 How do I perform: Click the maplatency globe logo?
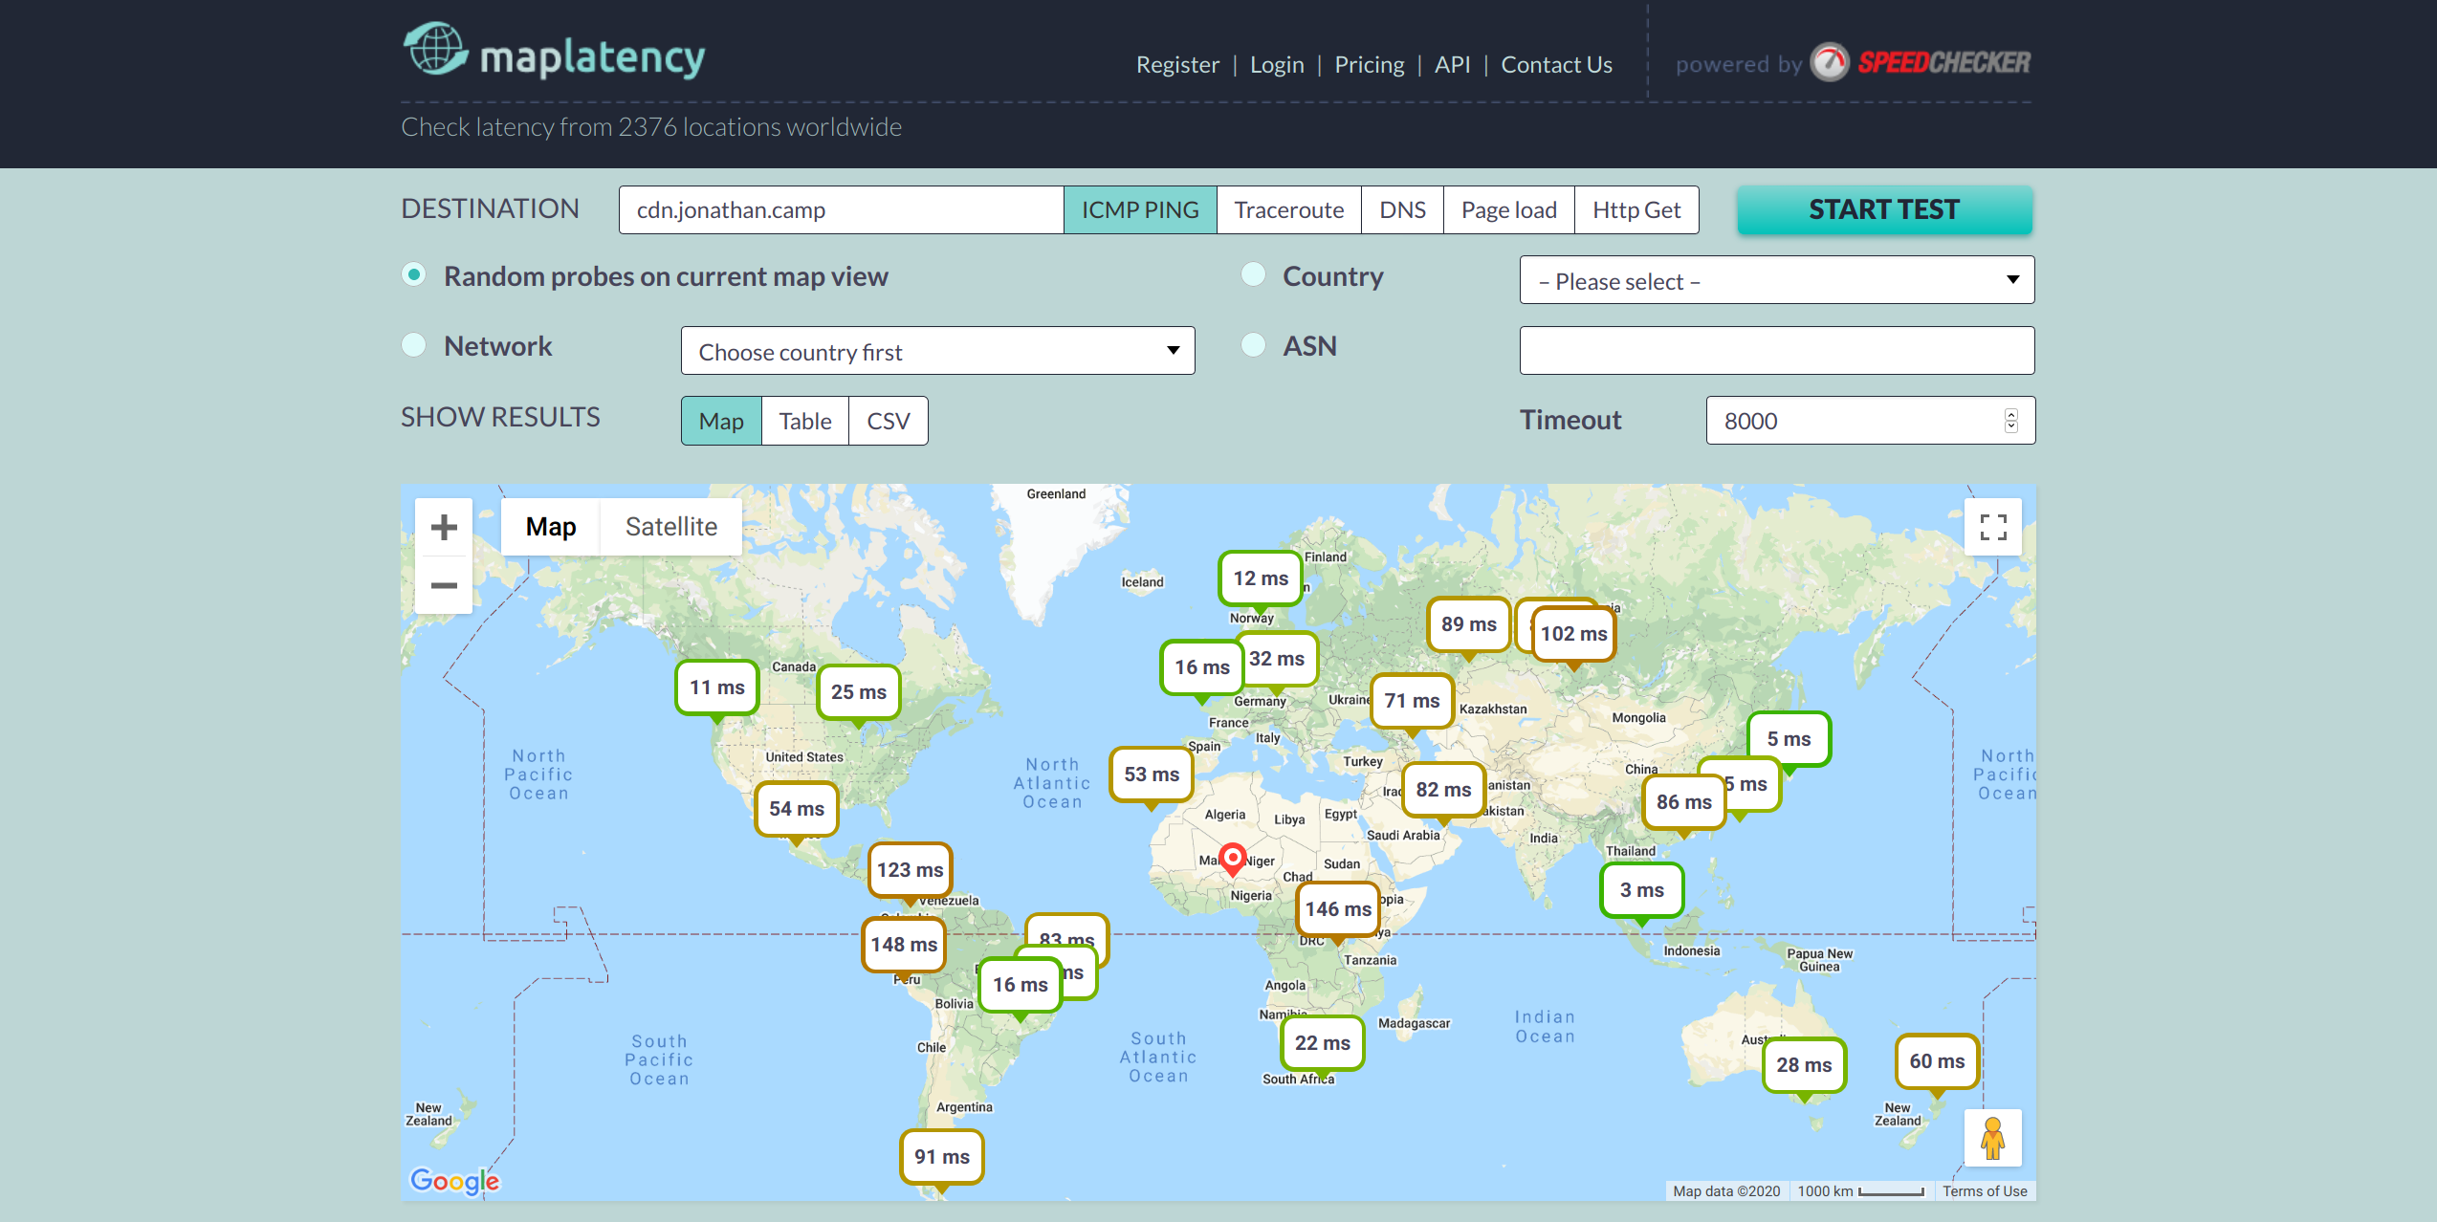[x=435, y=50]
